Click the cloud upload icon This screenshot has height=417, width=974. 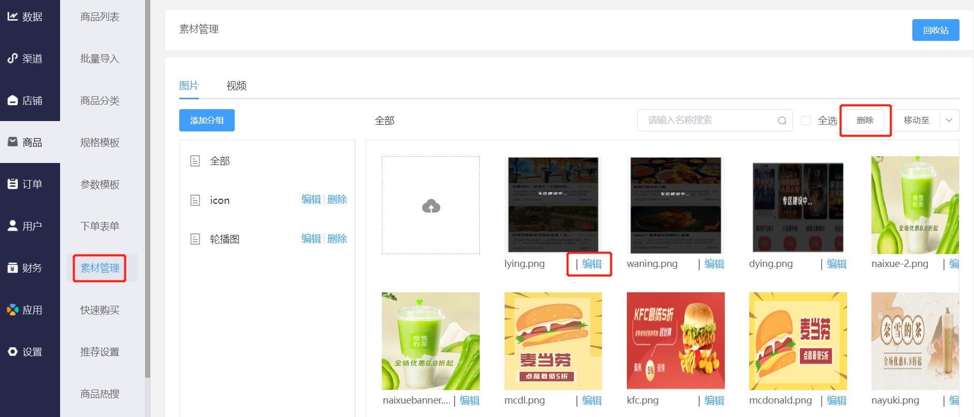[x=431, y=206]
